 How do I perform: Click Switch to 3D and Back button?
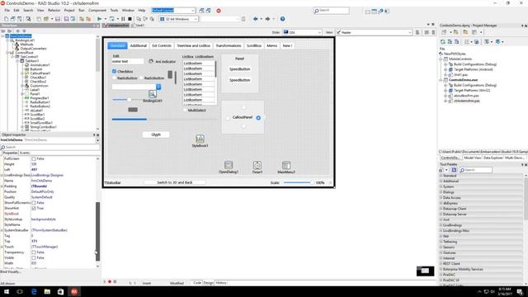click(x=175, y=182)
